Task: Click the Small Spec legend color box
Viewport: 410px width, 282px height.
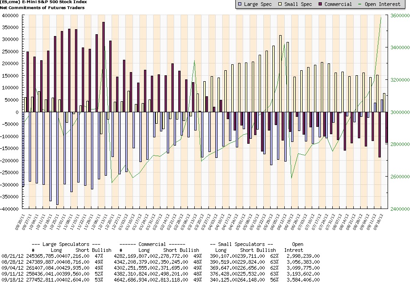Action: coord(280,4)
